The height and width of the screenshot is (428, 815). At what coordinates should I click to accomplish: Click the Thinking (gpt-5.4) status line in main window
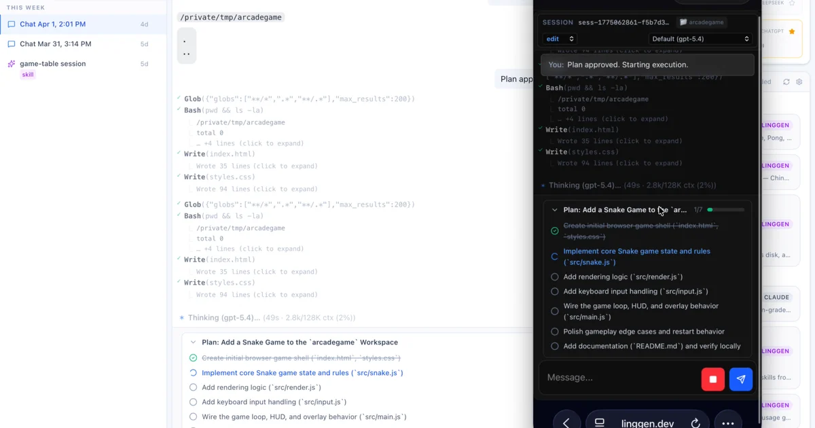click(266, 317)
